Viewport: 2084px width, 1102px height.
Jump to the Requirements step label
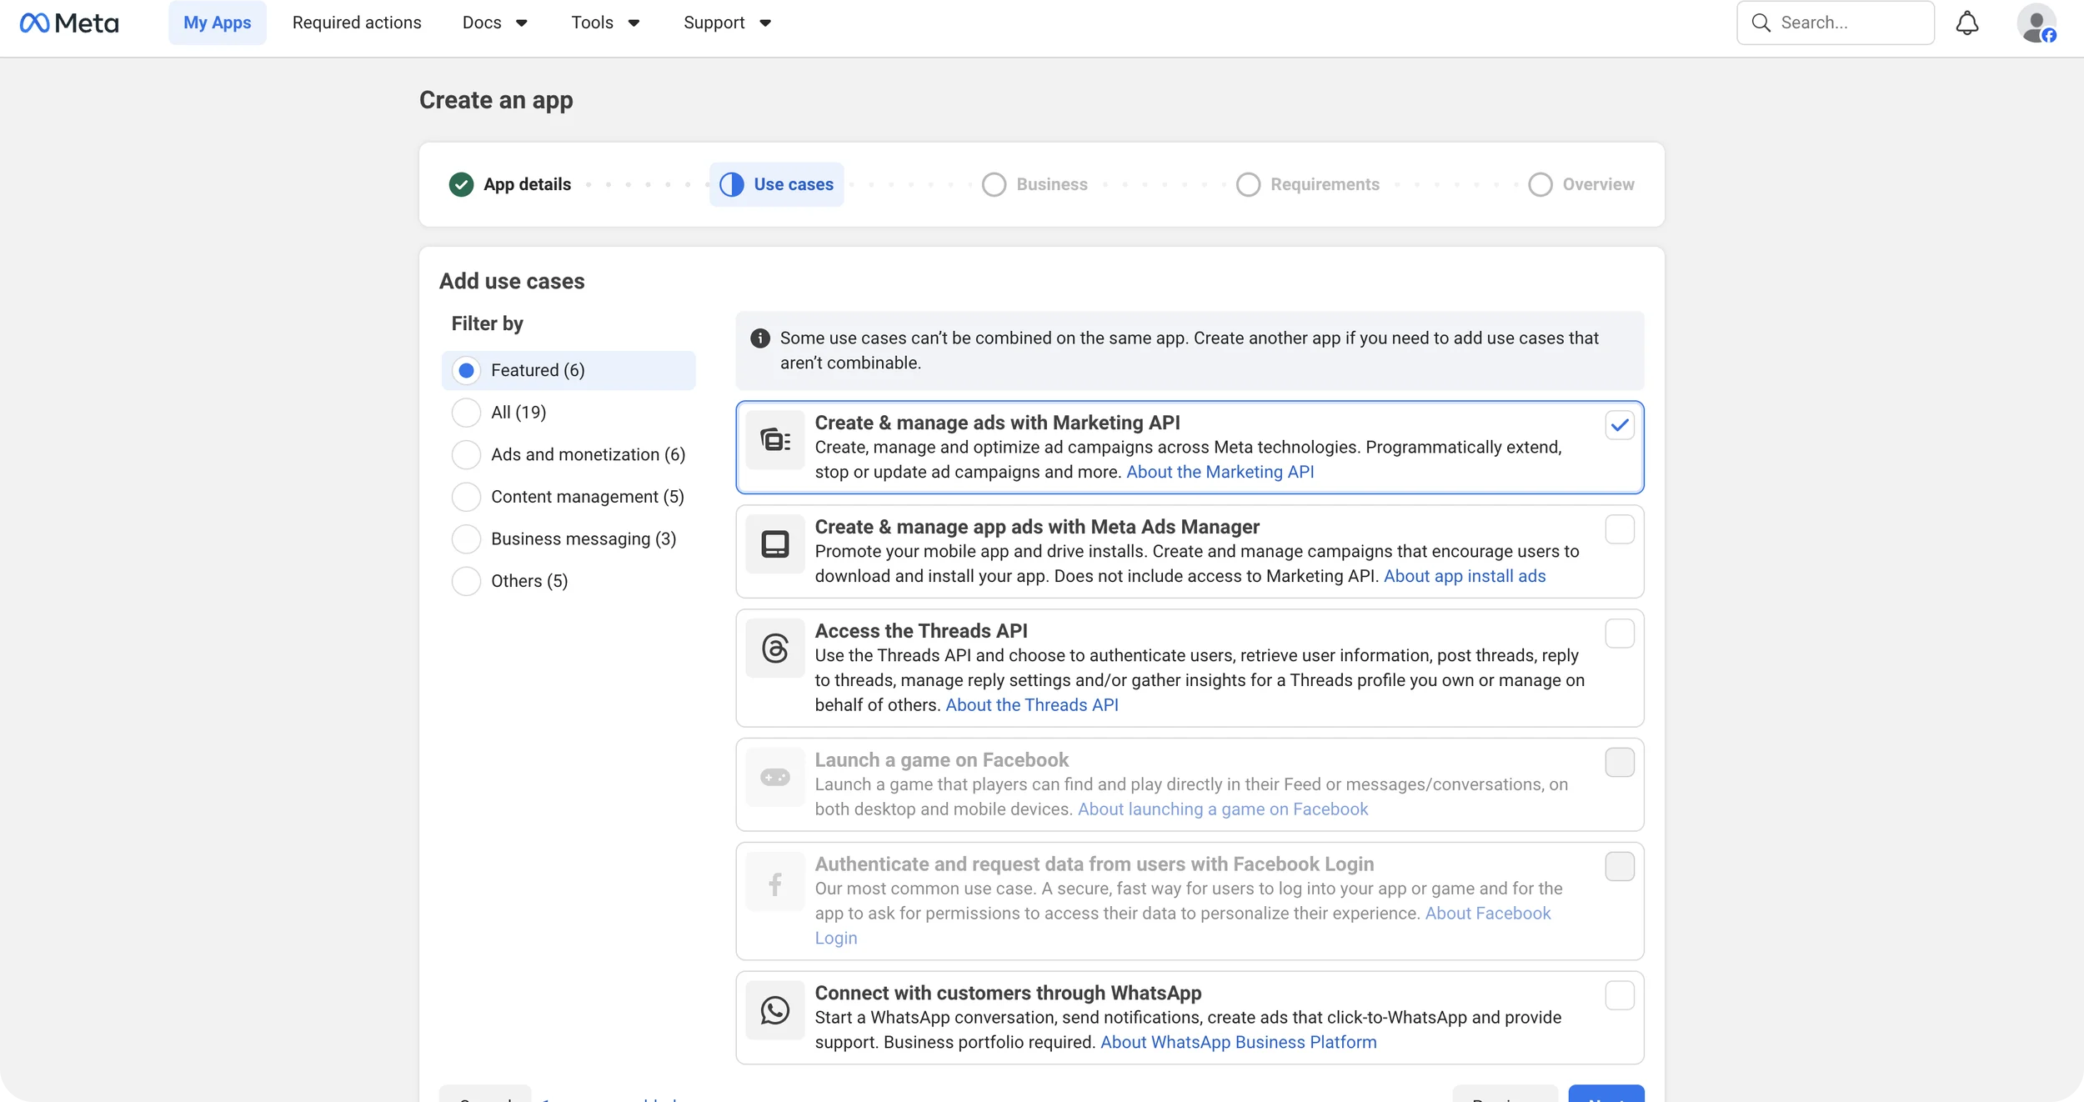[1325, 184]
